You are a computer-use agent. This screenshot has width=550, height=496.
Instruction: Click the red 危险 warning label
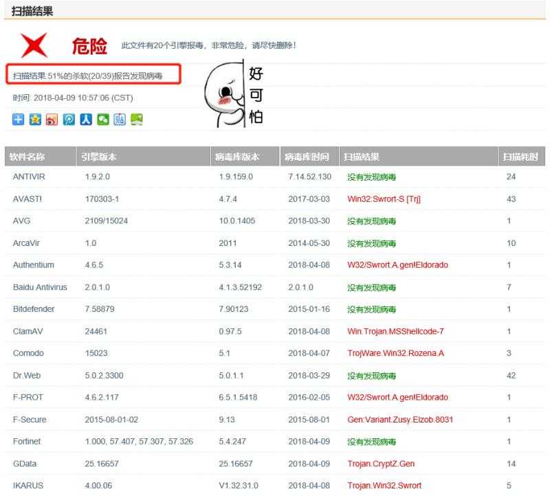pyautogui.click(x=89, y=46)
